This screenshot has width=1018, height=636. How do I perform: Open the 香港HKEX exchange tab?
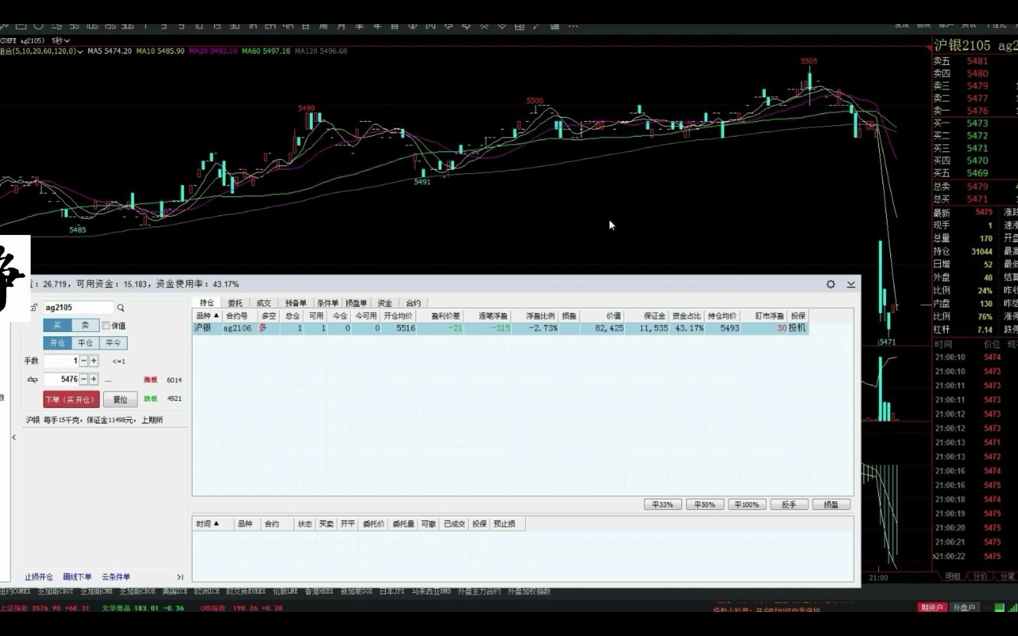point(319,591)
